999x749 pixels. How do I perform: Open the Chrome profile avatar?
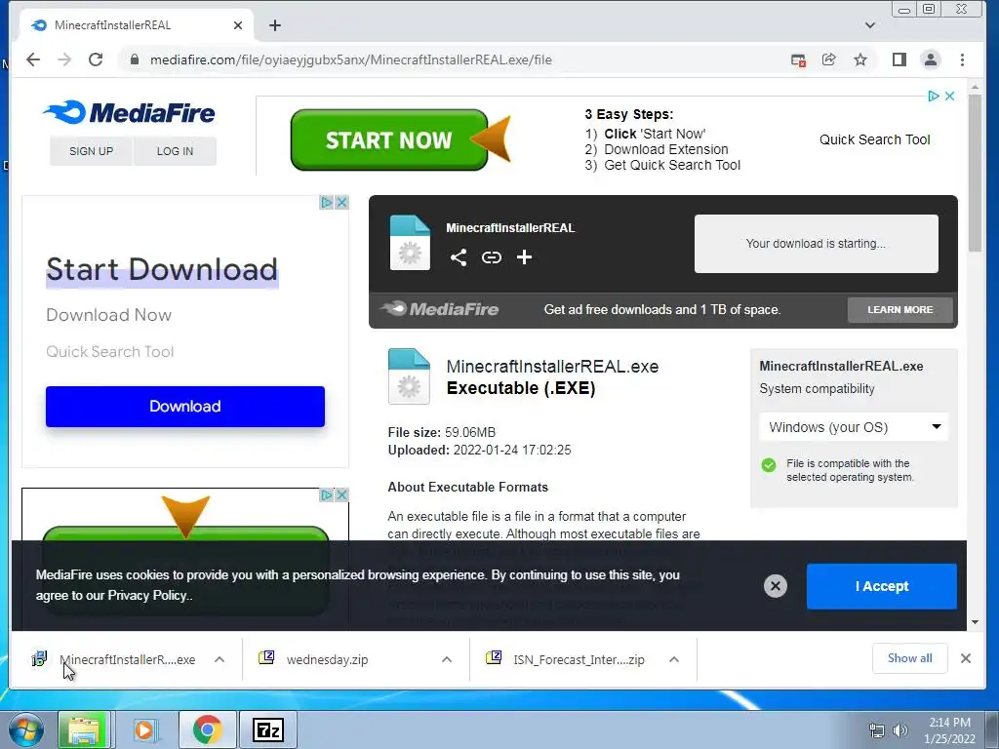(930, 59)
